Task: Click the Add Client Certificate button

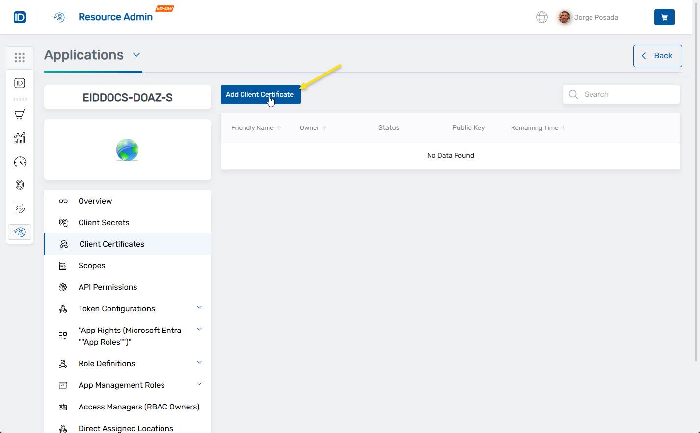Action: (x=261, y=95)
